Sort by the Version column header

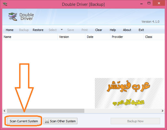click(71, 37)
